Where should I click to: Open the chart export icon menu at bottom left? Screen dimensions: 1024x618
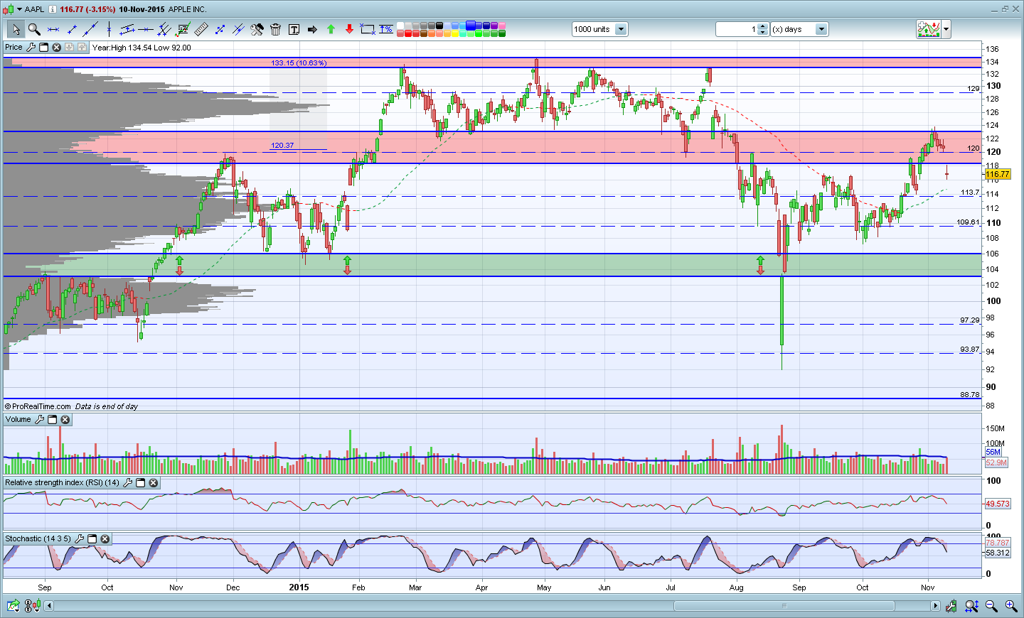tap(13, 606)
